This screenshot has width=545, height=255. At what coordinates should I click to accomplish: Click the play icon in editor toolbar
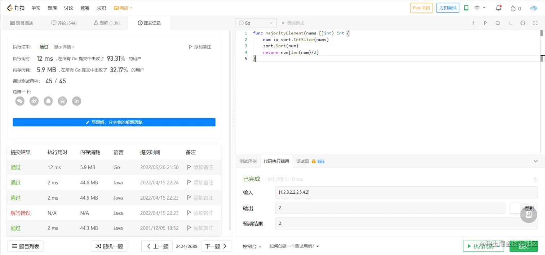tap(486, 23)
